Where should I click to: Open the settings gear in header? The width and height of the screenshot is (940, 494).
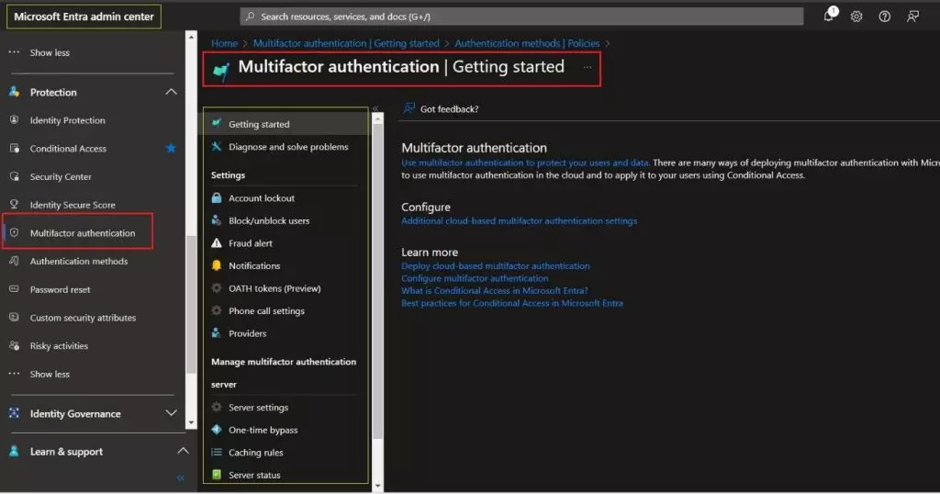coord(856,16)
